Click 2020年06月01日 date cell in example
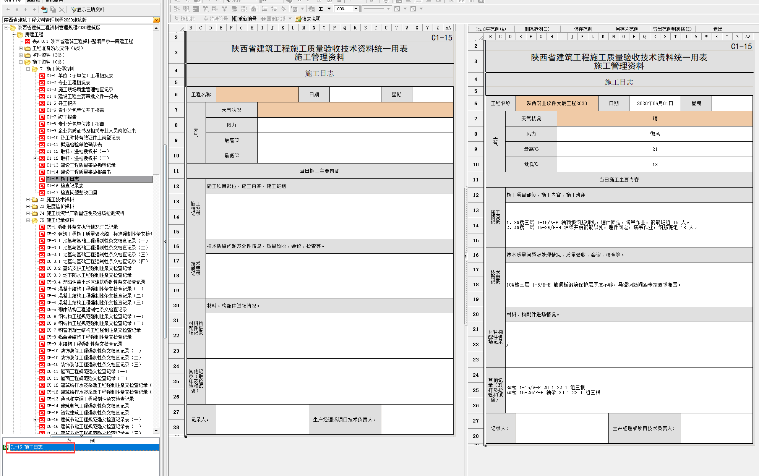Viewport: 759px width, 476px height. [x=655, y=103]
